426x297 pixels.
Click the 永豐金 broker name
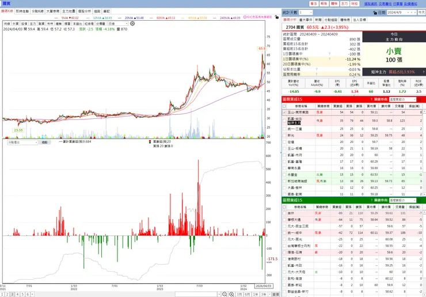(292, 175)
